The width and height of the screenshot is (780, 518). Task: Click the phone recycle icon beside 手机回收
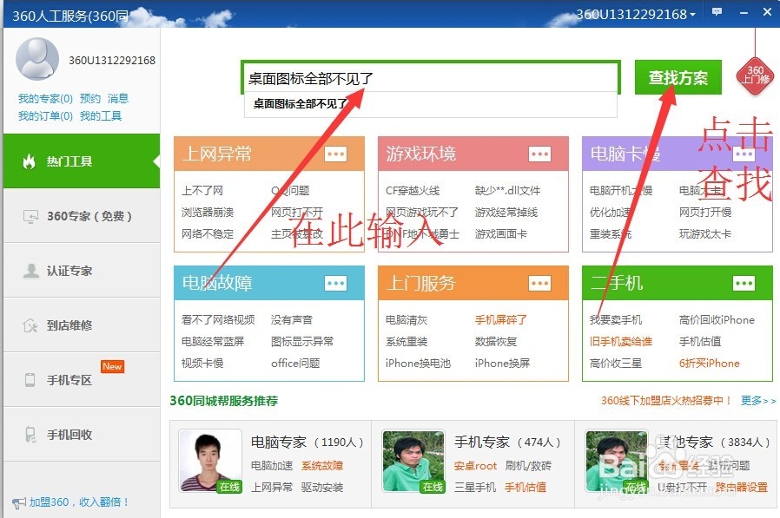coord(30,435)
